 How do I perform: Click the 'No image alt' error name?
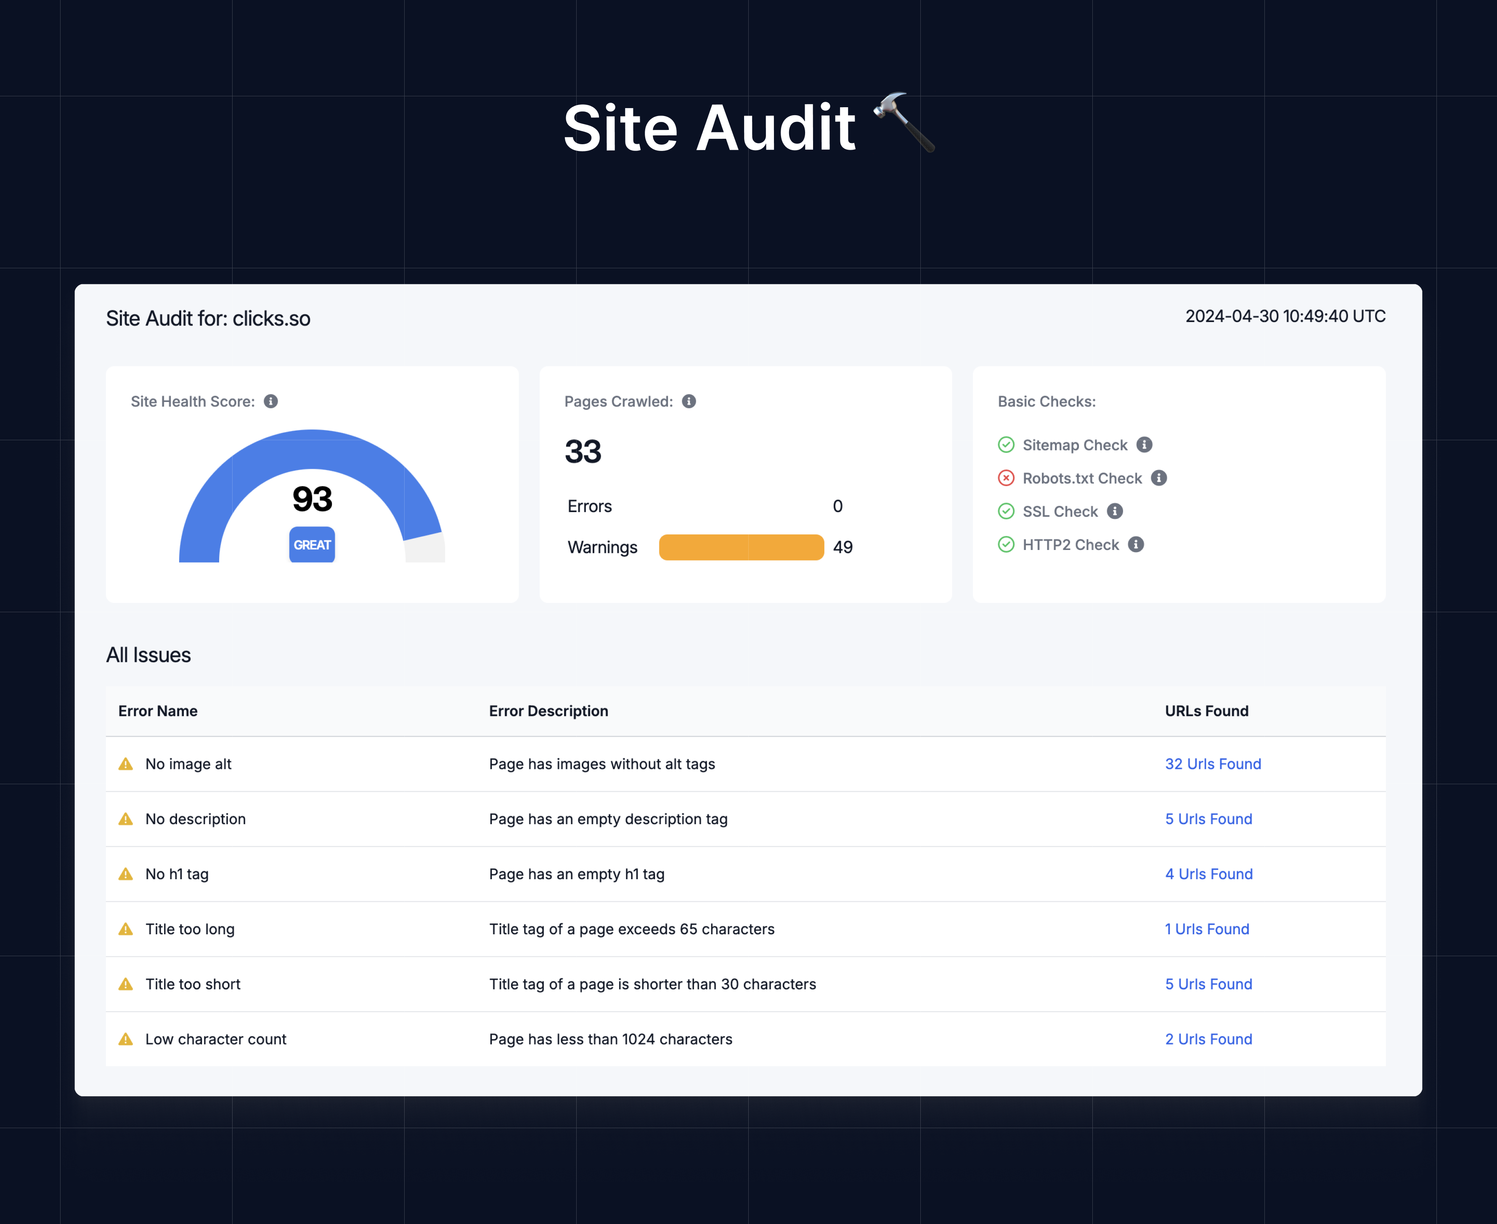tap(188, 764)
